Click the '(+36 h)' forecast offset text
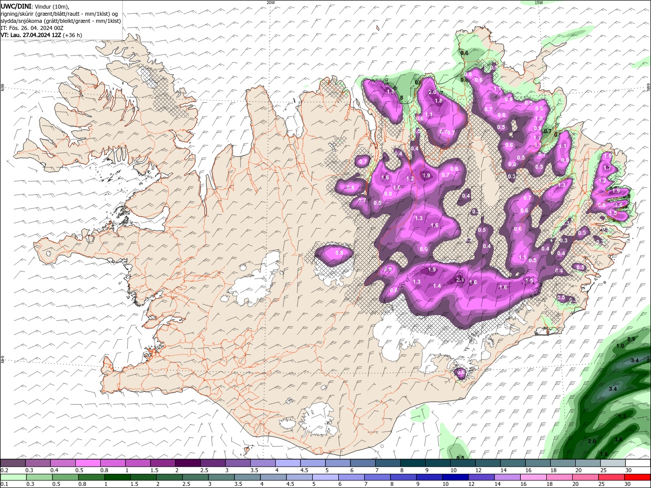This screenshot has width=651, height=488. tap(72, 35)
